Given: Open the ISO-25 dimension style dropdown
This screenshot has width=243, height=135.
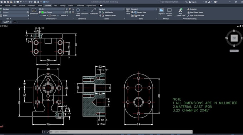Looking at the screenshot, I should [51, 9].
